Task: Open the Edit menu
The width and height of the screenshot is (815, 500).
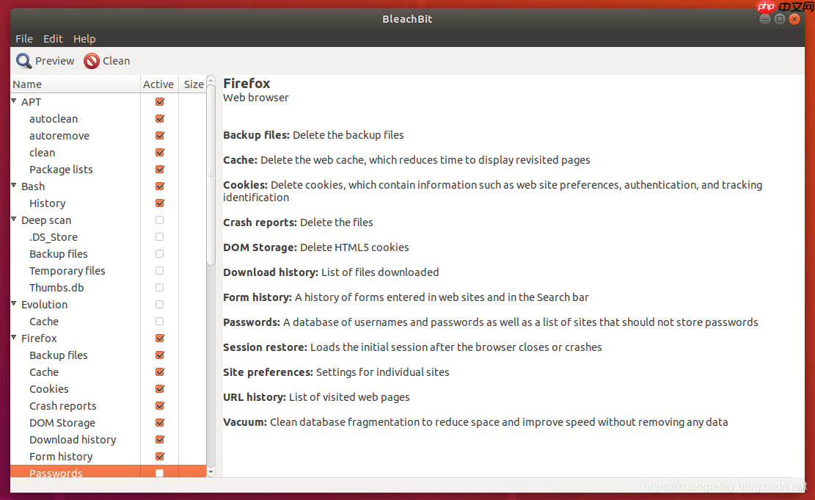Action: point(52,38)
